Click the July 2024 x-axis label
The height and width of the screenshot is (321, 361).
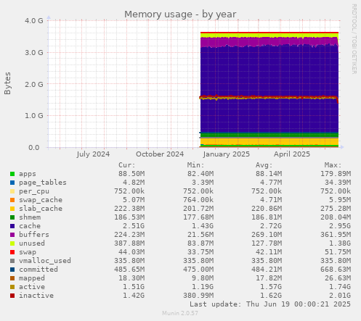[93, 154]
